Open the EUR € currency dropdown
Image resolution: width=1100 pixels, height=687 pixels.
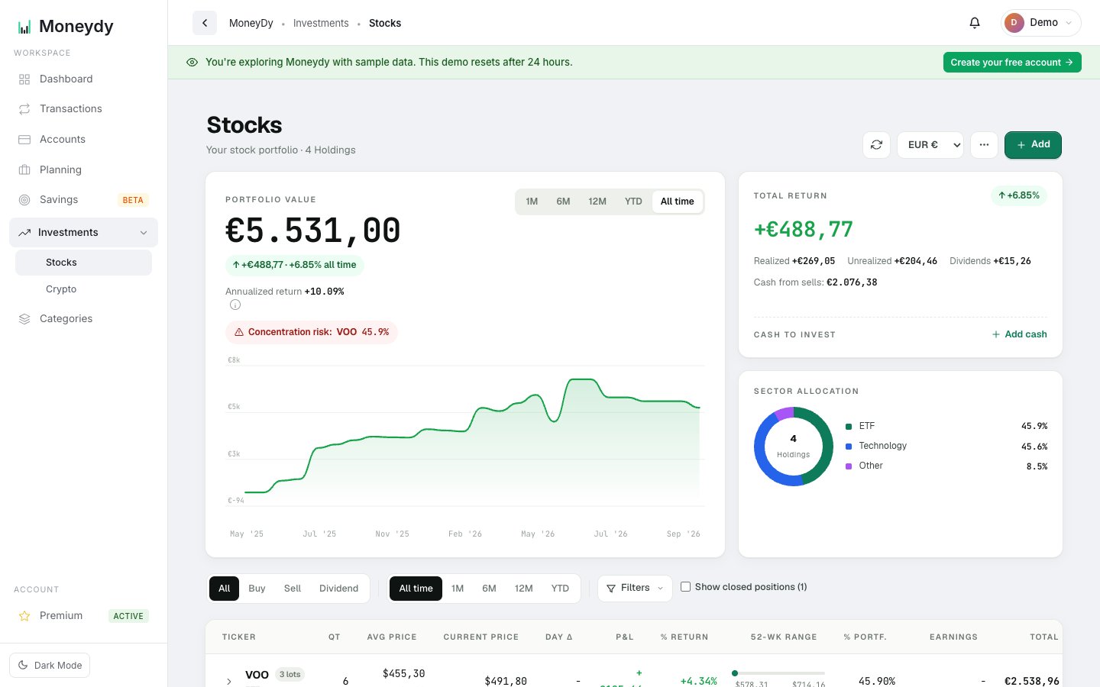930,144
